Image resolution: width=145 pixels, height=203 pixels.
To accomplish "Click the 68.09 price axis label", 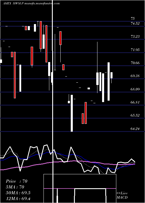I will [135, 89].
